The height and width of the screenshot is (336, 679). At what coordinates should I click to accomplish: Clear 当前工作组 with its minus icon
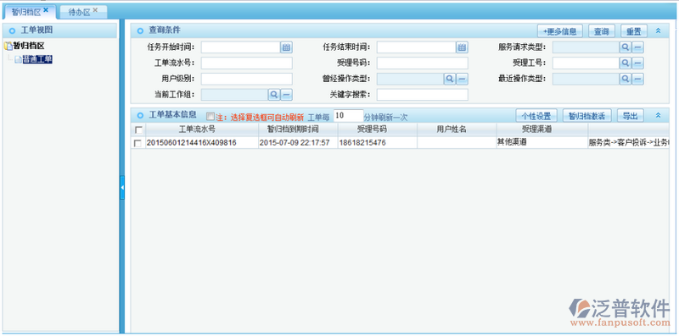[286, 95]
